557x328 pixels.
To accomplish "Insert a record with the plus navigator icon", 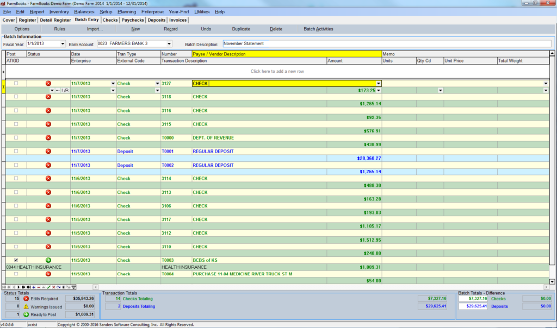I will (34, 287).
